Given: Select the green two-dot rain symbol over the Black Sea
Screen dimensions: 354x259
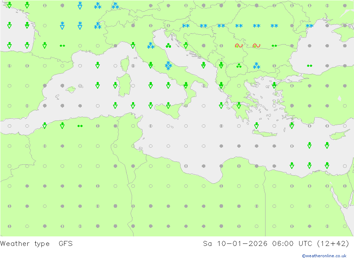Looking at the screenshot, I should click(309, 66).
